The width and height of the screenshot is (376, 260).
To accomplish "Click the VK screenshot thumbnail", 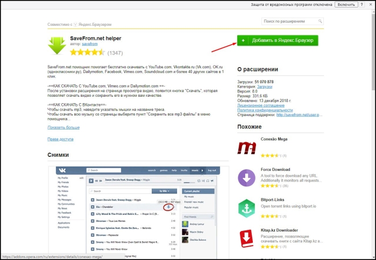I will tap(139, 213).
